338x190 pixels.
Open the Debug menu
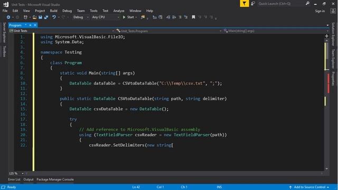(67, 11)
